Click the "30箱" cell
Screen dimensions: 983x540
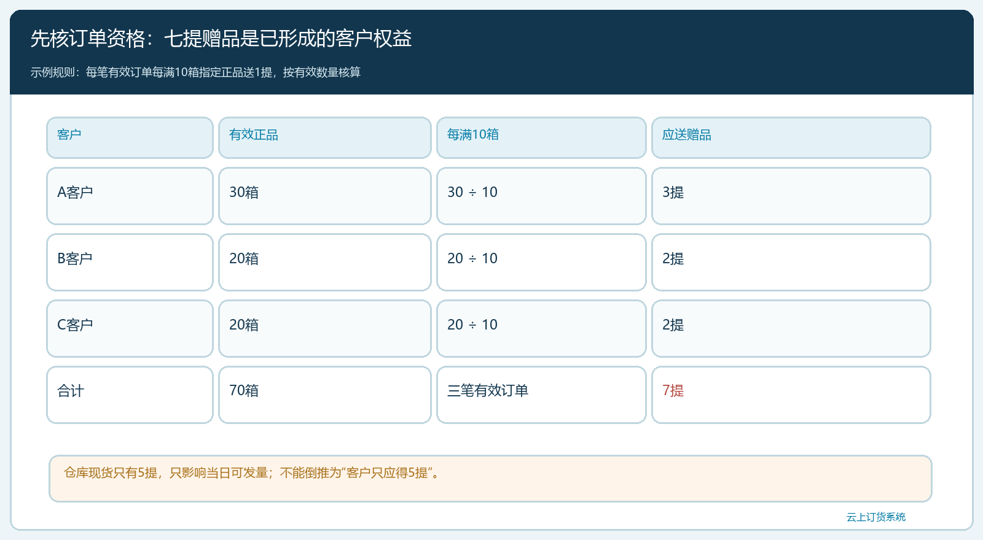click(x=325, y=196)
